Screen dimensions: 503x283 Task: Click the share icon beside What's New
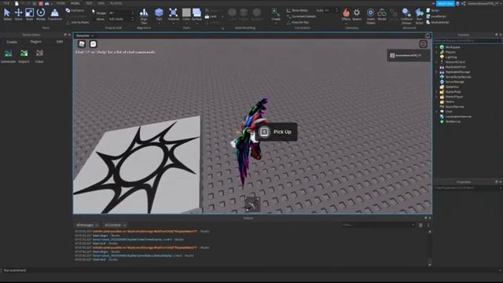[463, 3]
